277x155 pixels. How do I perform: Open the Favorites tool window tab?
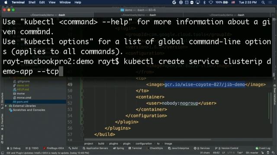pyautogui.click(x=2, y=122)
